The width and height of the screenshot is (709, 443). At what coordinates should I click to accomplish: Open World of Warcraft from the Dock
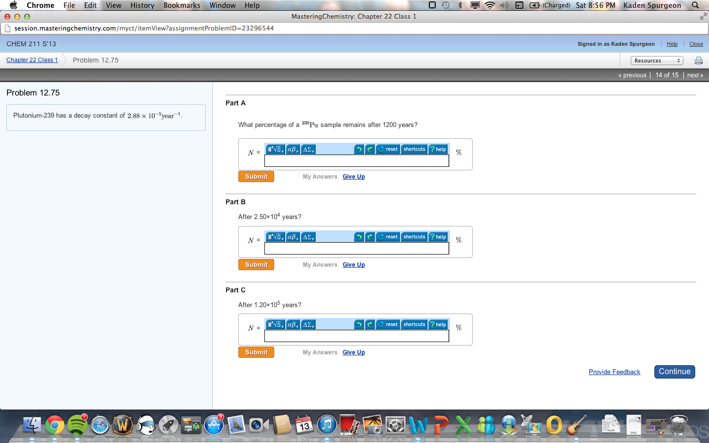pos(123,424)
